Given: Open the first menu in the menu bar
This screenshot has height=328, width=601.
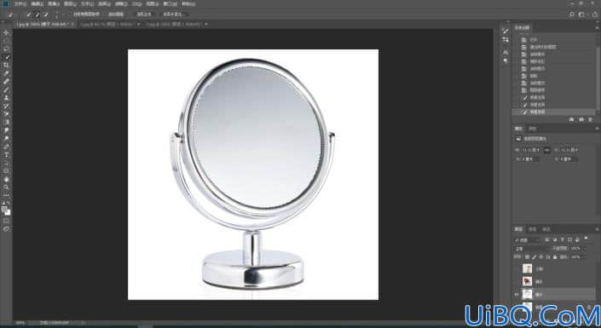Looking at the screenshot, I should coord(20,4).
